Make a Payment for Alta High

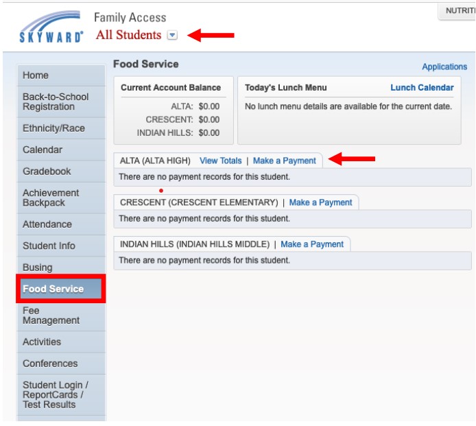pos(285,161)
